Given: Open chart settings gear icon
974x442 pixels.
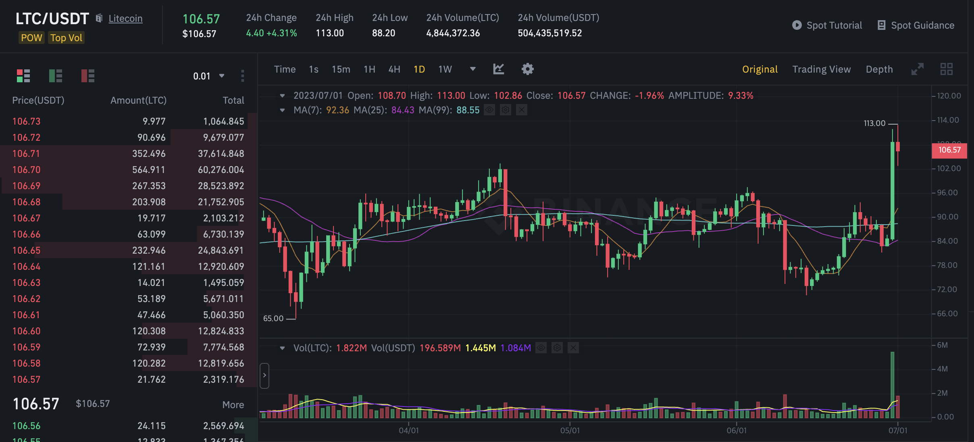Looking at the screenshot, I should click(x=527, y=69).
